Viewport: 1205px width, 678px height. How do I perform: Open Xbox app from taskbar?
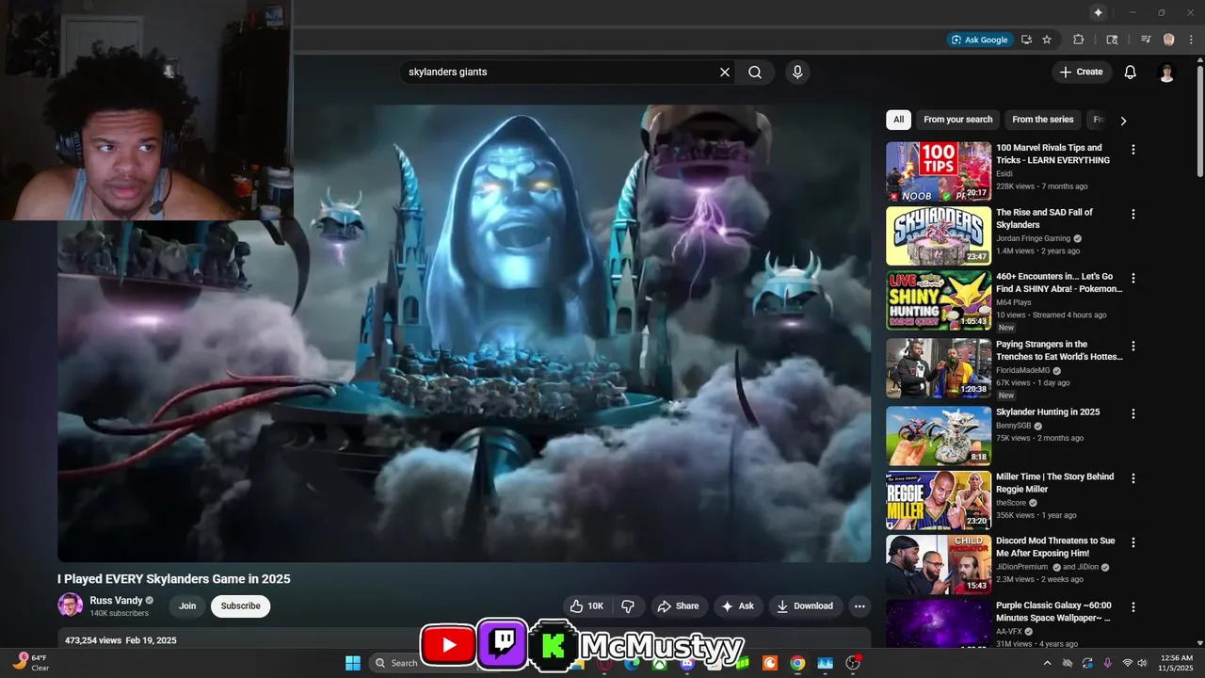(660, 663)
